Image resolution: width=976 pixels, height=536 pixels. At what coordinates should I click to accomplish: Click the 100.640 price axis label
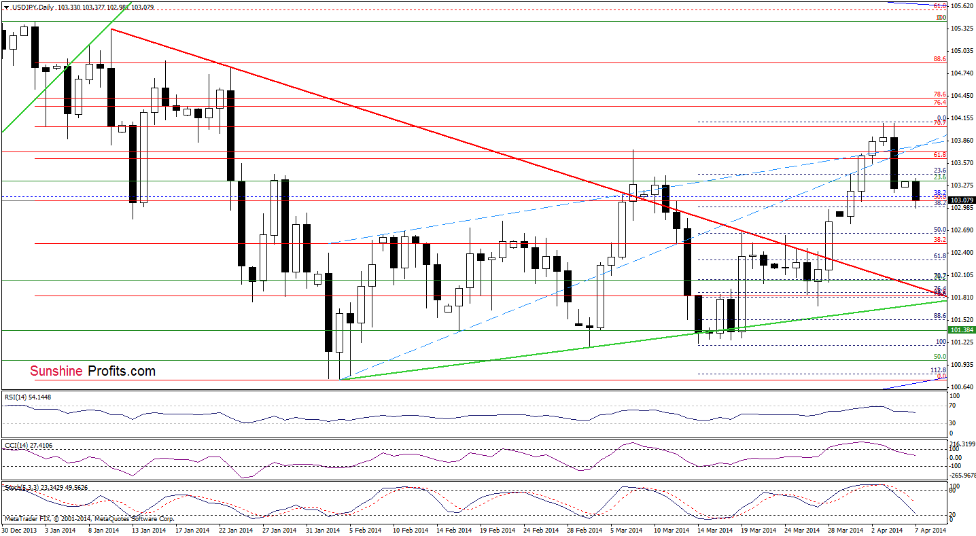point(961,387)
